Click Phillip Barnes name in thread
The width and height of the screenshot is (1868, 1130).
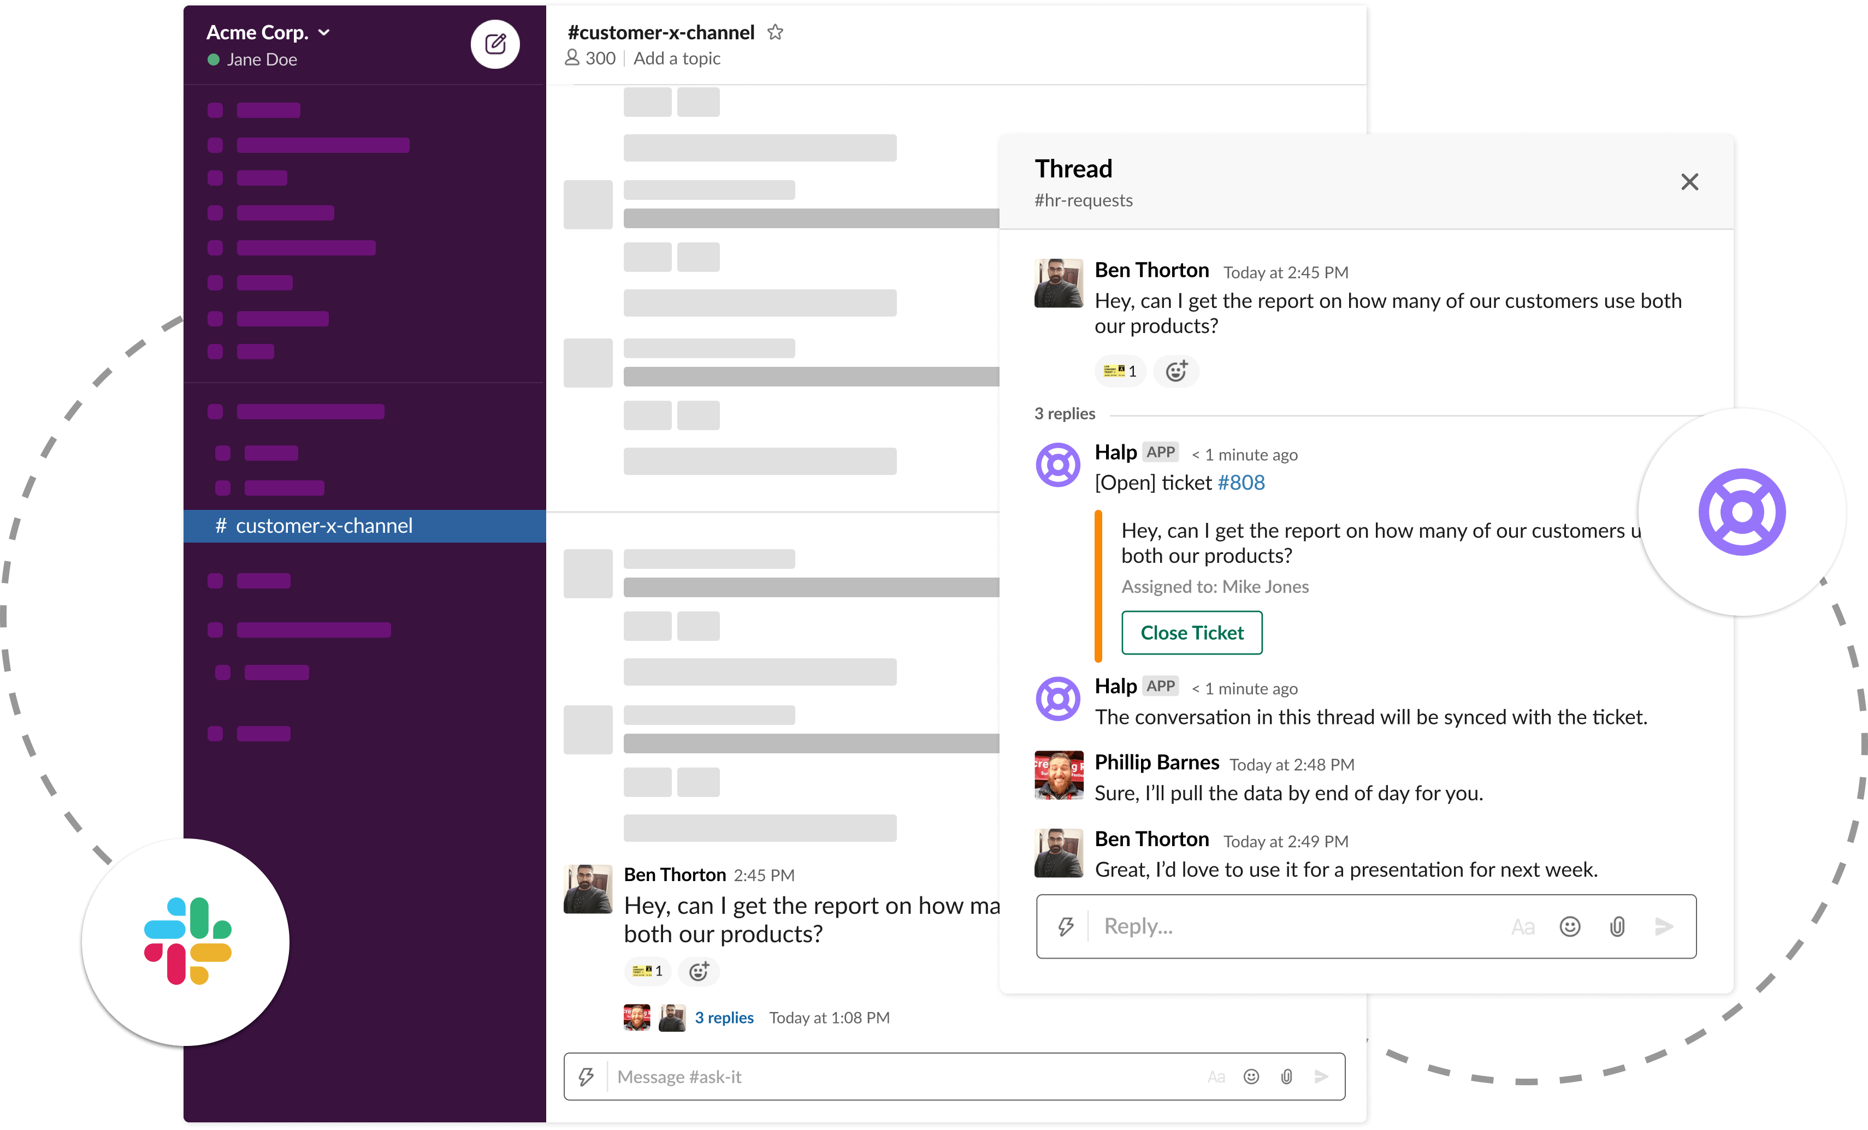[1157, 763]
